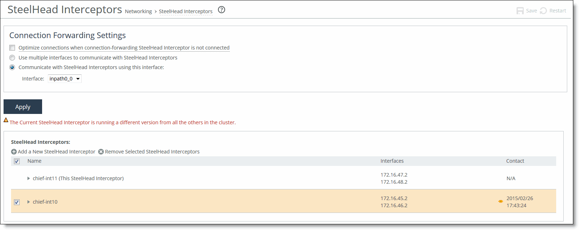Click the N/A contact value

point(511,178)
